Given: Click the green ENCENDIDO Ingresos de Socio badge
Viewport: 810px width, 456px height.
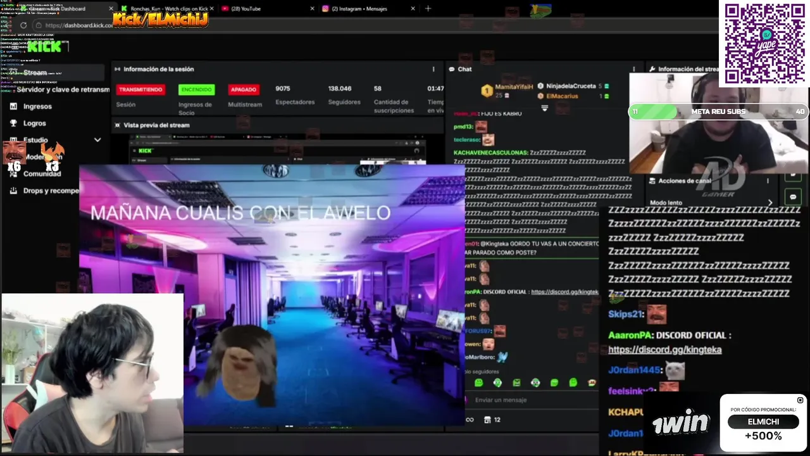Looking at the screenshot, I should (x=196, y=89).
